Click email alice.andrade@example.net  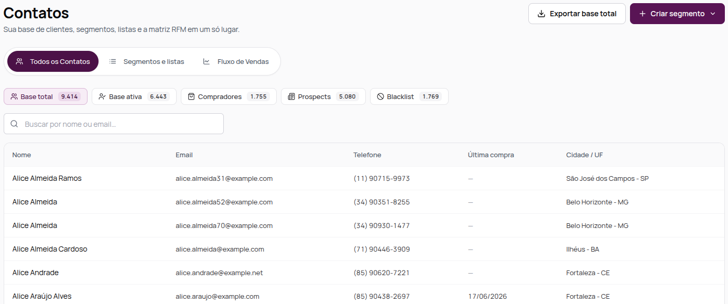(219, 273)
